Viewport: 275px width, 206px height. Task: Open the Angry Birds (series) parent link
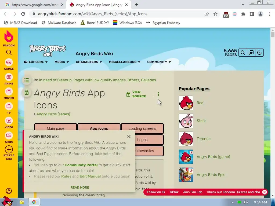point(53,114)
